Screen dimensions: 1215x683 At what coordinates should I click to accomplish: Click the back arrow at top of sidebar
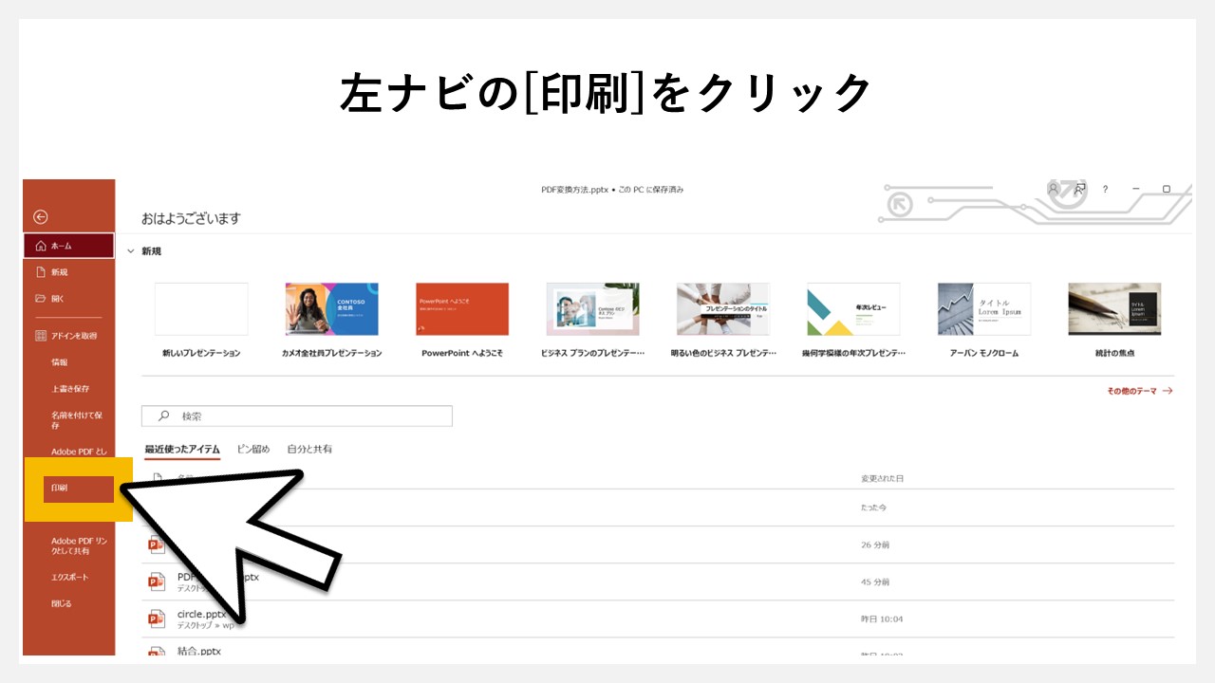coord(38,216)
